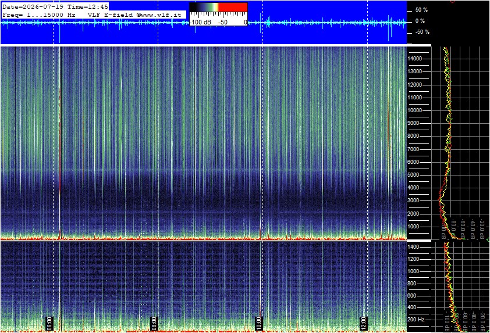Image resolution: width=490 pixels, height=333 pixels.
Task: Click the 2000 frequency axis label
Action: pyautogui.click(x=413, y=214)
